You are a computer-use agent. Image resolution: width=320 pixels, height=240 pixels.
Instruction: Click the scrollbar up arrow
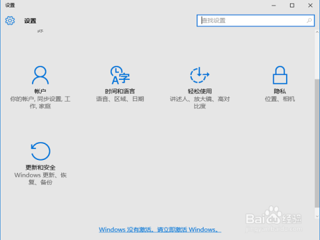pos(317,32)
